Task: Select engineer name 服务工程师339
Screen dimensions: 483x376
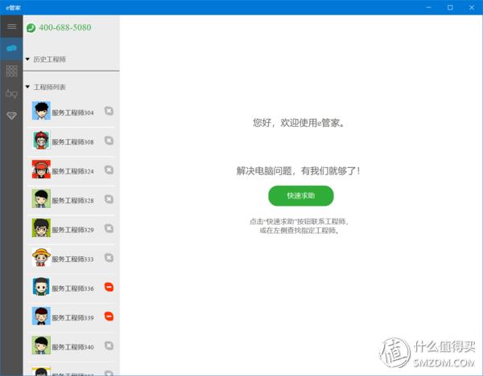Action: [72, 318]
